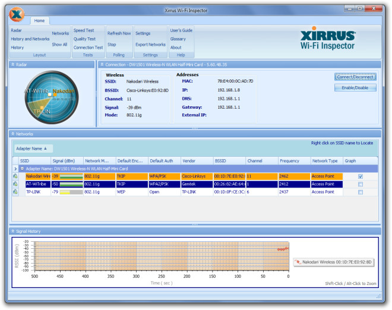This screenshot has height=310, width=392.
Task: Click Export Networks
Action: (150, 45)
